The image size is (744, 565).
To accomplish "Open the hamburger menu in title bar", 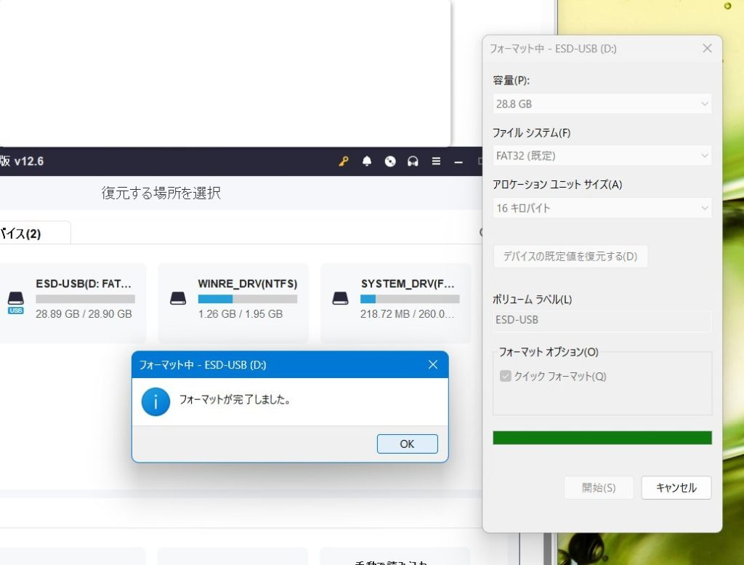I will (x=436, y=161).
